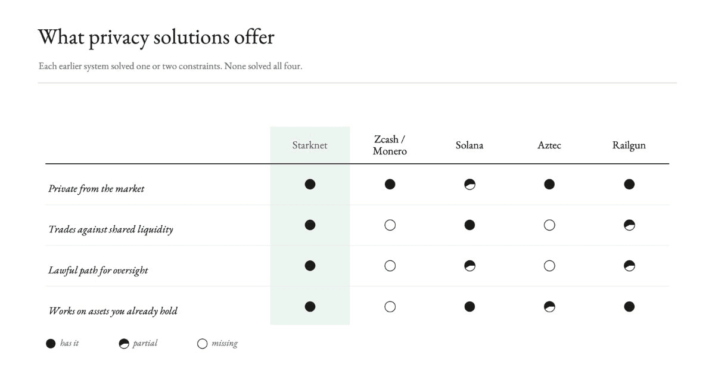The height and width of the screenshot is (392, 712).
Task: Click Solana's partial dot for Lawful path for oversight
Action: [470, 266]
